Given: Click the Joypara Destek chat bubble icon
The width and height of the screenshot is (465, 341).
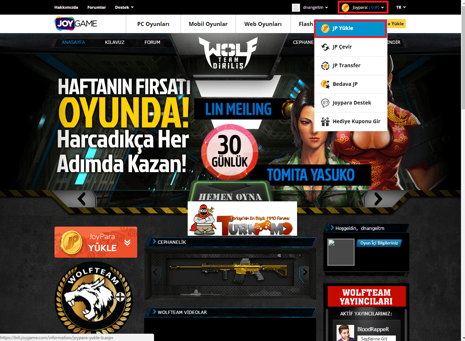Looking at the screenshot, I should click(x=325, y=103).
